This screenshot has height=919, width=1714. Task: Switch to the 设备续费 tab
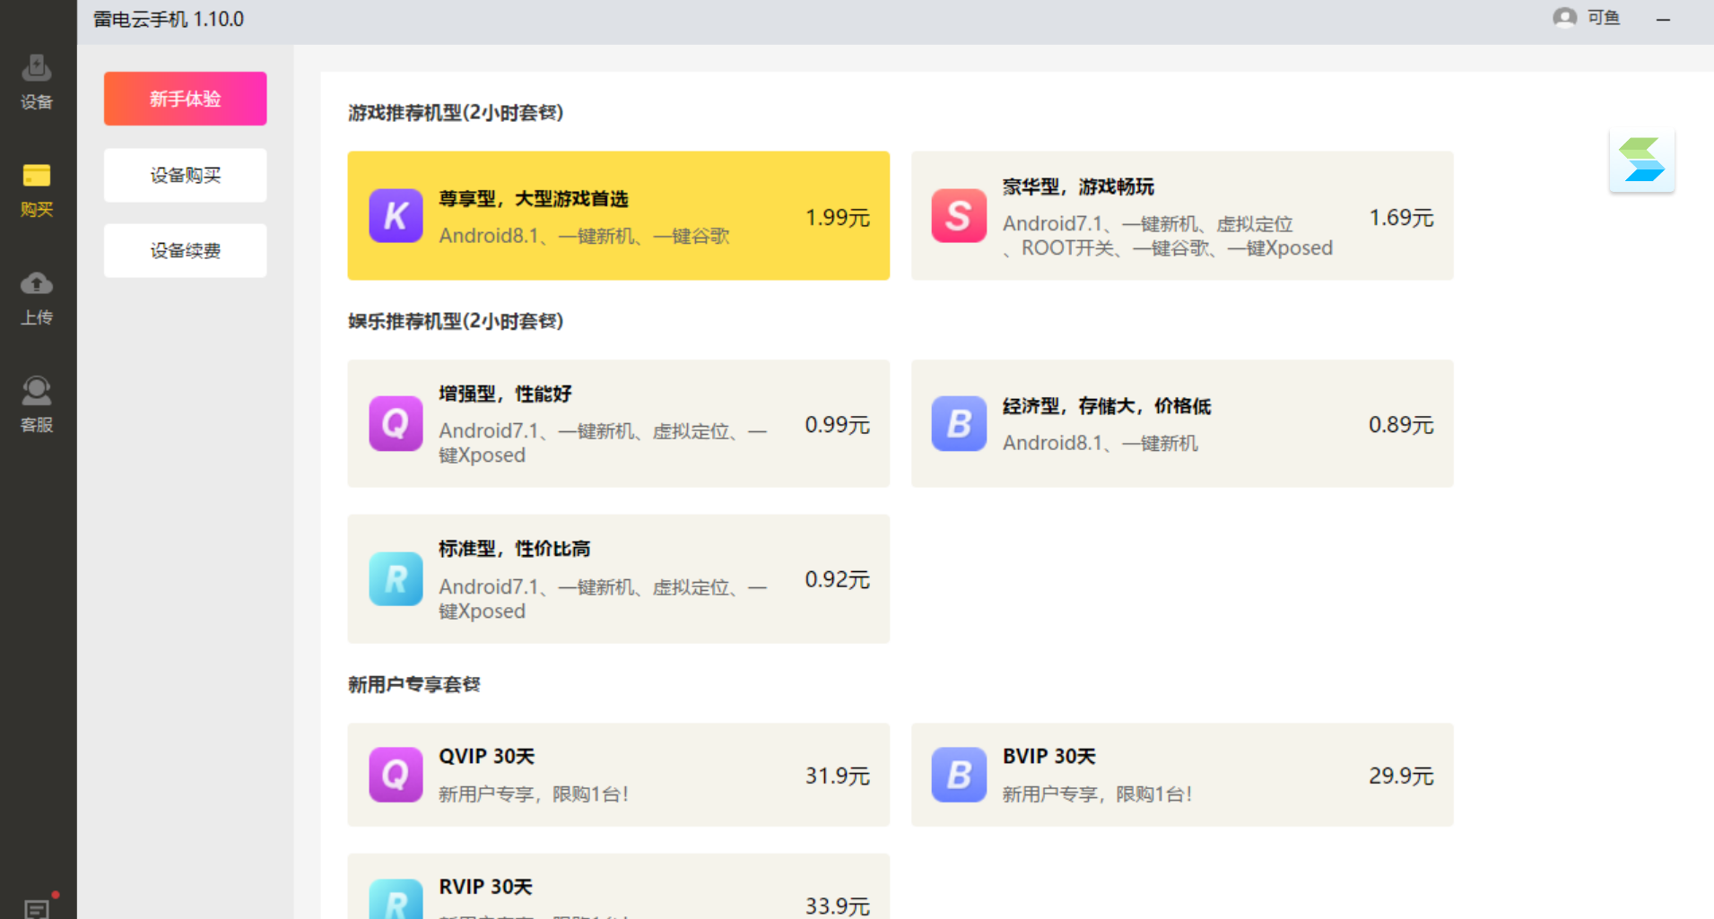click(x=185, y=250)
